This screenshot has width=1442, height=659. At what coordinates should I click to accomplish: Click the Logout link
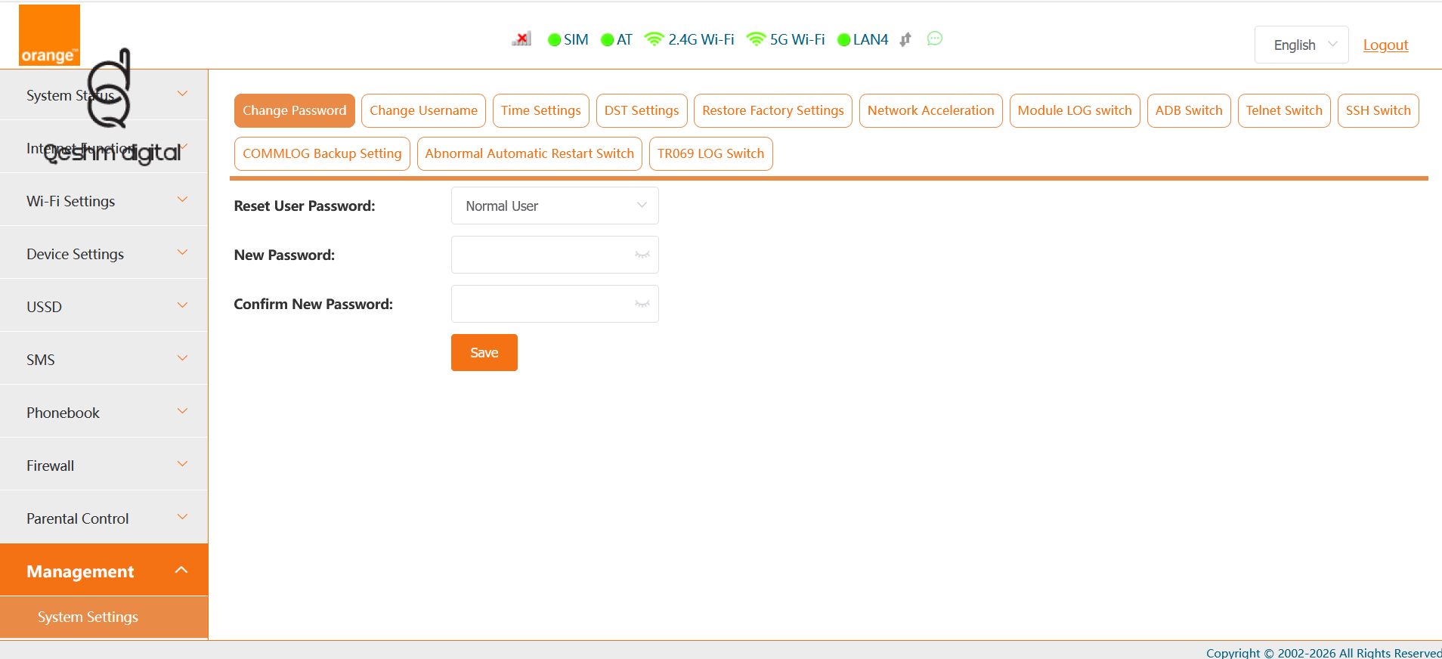1385,45
